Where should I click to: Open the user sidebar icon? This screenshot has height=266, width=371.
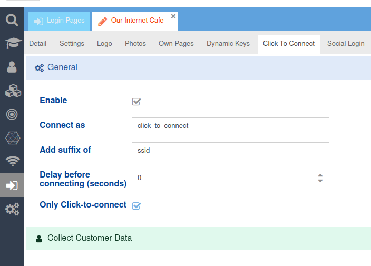tap(12, 67)
